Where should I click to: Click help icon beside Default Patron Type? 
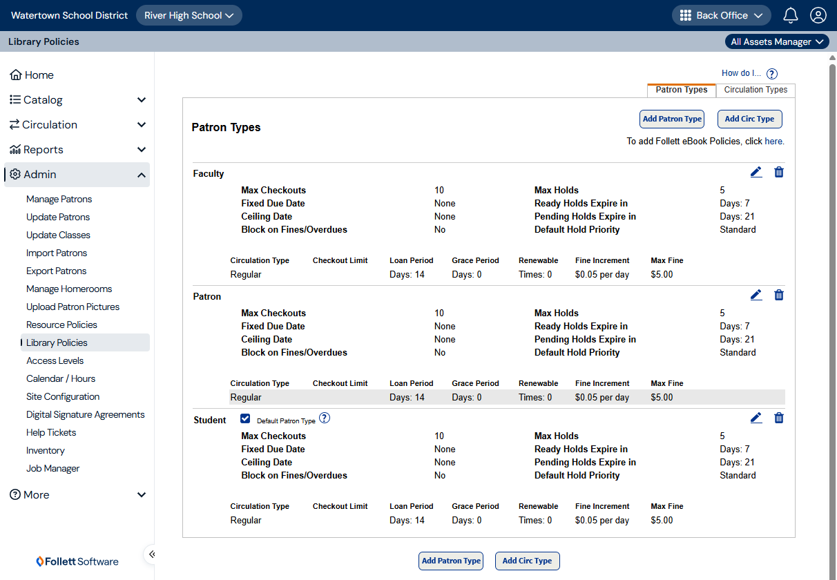(325, 418)
